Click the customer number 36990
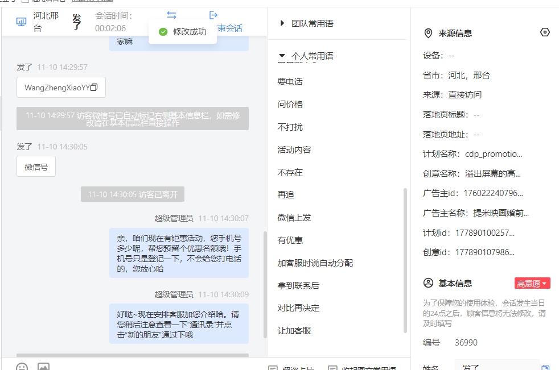 466,343
